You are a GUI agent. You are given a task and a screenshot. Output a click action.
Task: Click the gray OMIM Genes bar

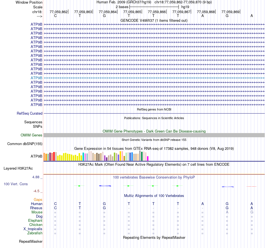pyautogui.click(x=154, y=135)
